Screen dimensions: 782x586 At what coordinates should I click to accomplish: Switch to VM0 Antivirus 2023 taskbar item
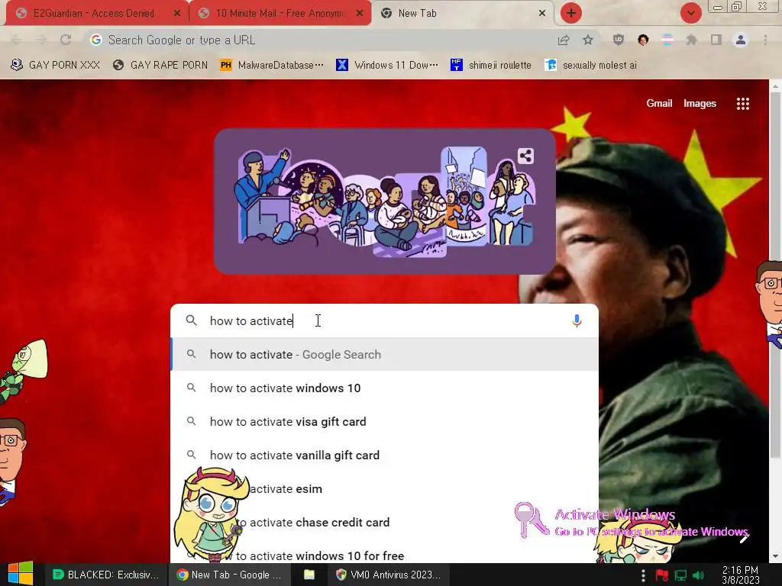[389, 575]
